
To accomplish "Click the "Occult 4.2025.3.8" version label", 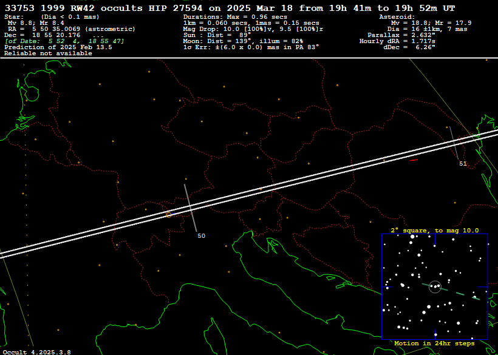I will (37, 352).
